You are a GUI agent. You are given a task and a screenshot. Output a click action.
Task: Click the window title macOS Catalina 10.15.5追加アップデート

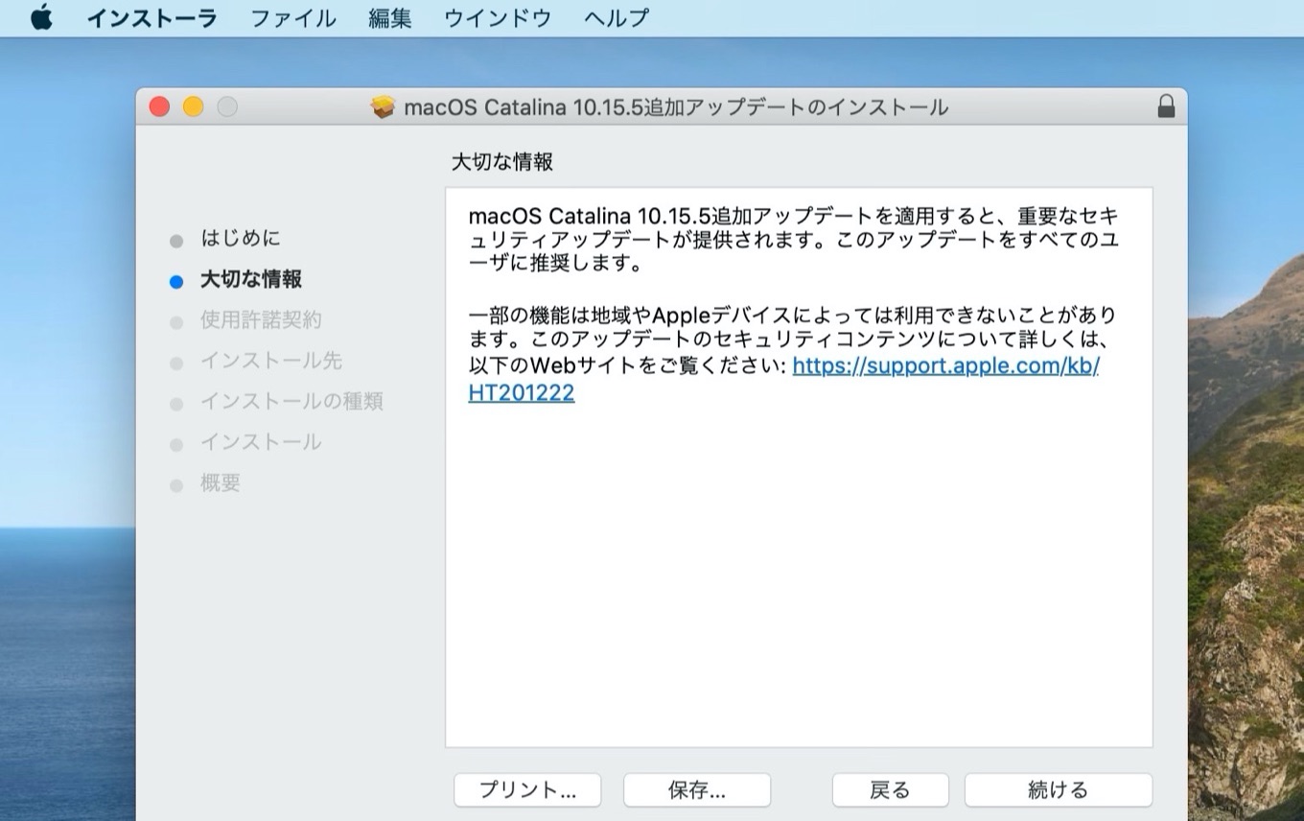(x=677, y=106)
